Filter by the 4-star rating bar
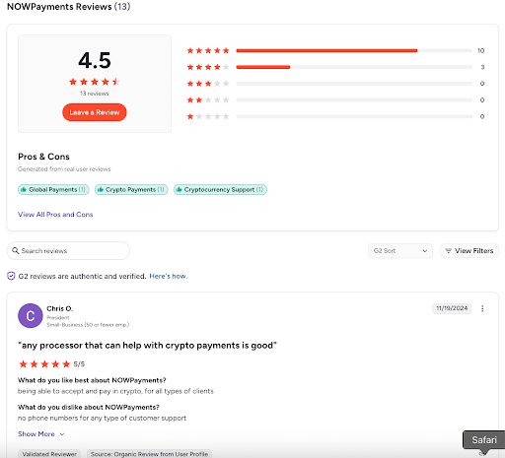Viewport: 505px width, 458px height. pos(354,67)
